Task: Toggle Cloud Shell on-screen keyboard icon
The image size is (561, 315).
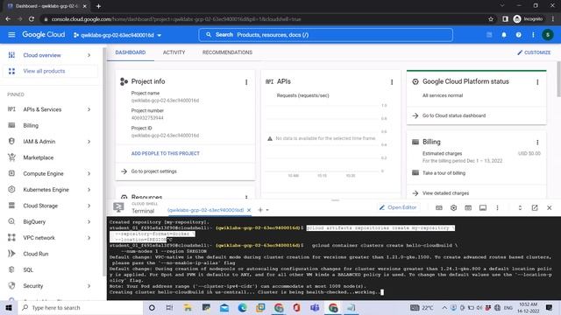Action: tap(439, 207)
